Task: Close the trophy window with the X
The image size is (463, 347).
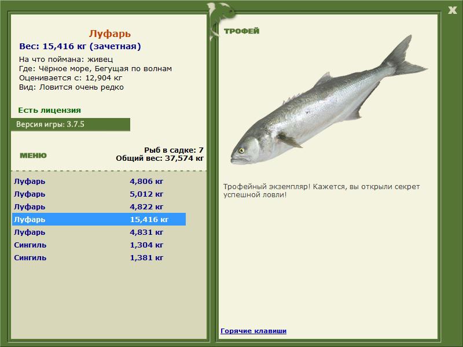Action: (x=452, y=10)
